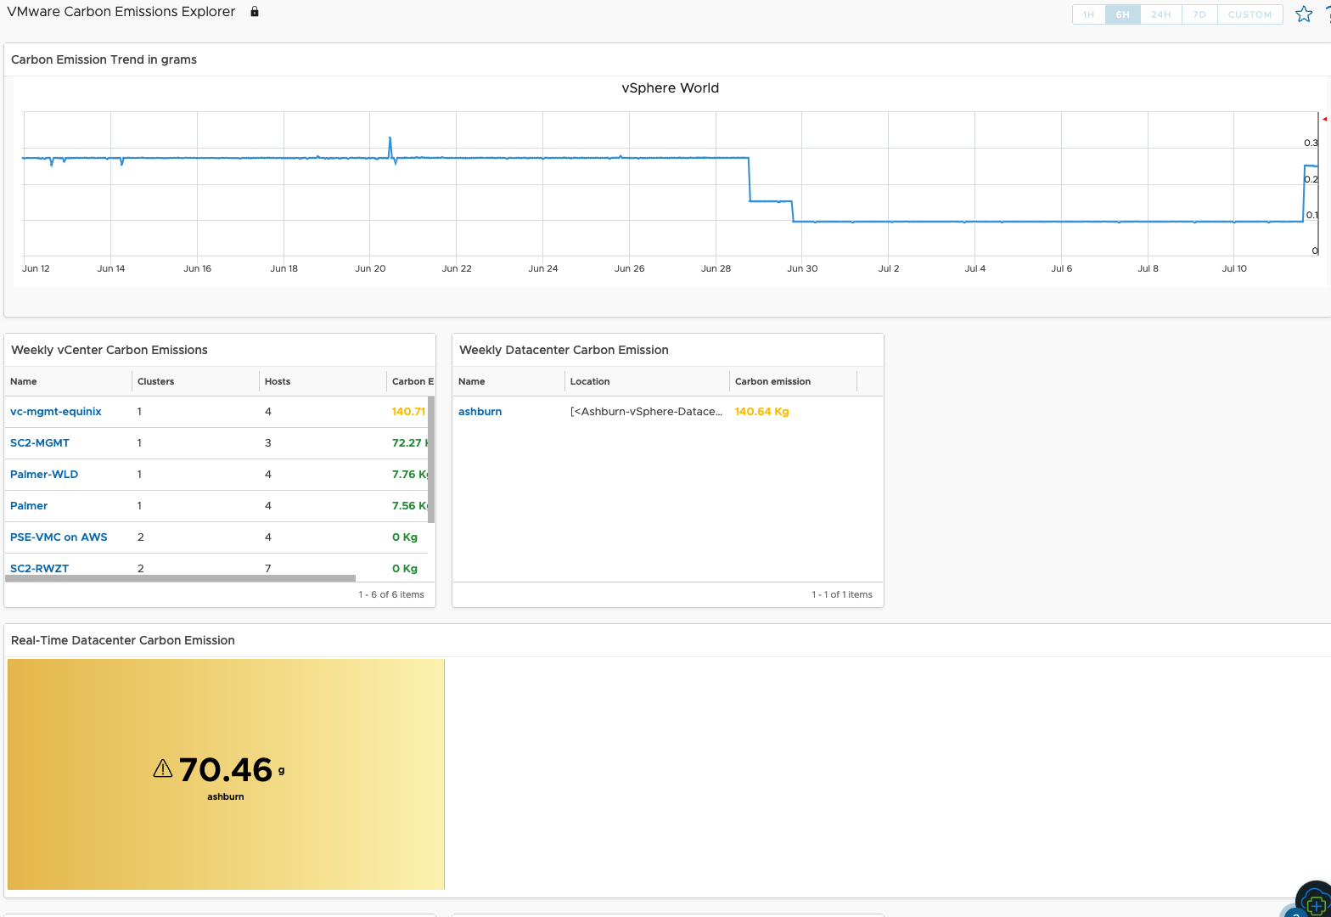The height and width of the screenshot is (917, 1331).
Task: Sort vCenter table by Name column
Action: [68, 381]
